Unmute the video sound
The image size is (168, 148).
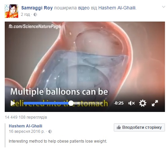pos(131,103)
